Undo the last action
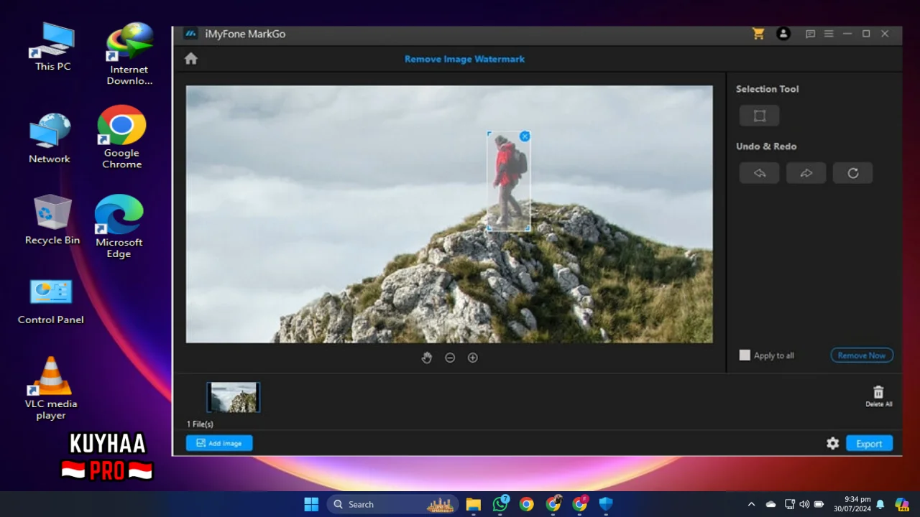This screenshot has width=920, height=517. (759, 173)
